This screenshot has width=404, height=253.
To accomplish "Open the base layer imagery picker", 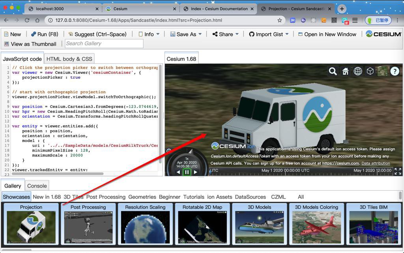I will tap(382, 71).
